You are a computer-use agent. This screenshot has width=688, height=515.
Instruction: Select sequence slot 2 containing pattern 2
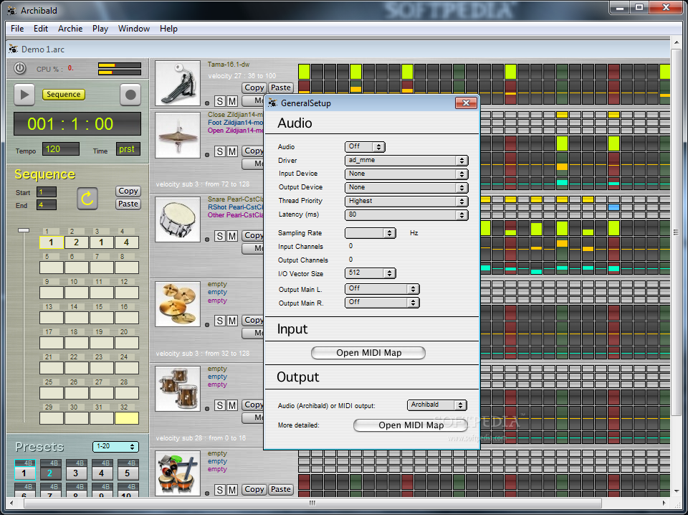77,242
